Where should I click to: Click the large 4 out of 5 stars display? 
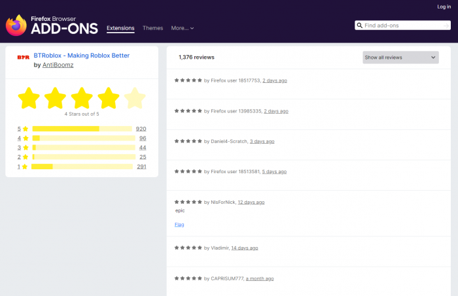coord(82,98)
